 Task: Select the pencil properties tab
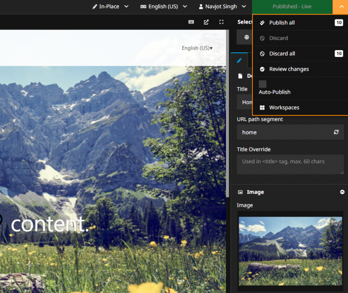coord(239,60)
